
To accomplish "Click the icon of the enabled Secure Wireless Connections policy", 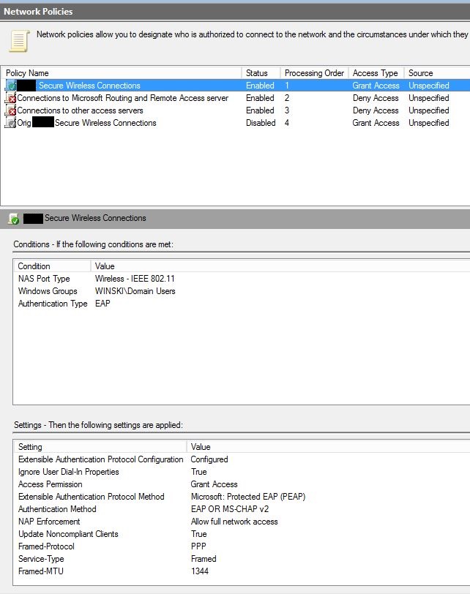I will pyautogui.click(x=10, y=86).
